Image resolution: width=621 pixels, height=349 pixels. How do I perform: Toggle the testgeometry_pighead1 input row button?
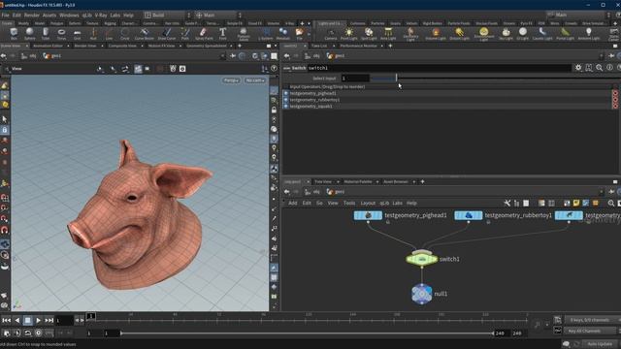pos(285,93)
